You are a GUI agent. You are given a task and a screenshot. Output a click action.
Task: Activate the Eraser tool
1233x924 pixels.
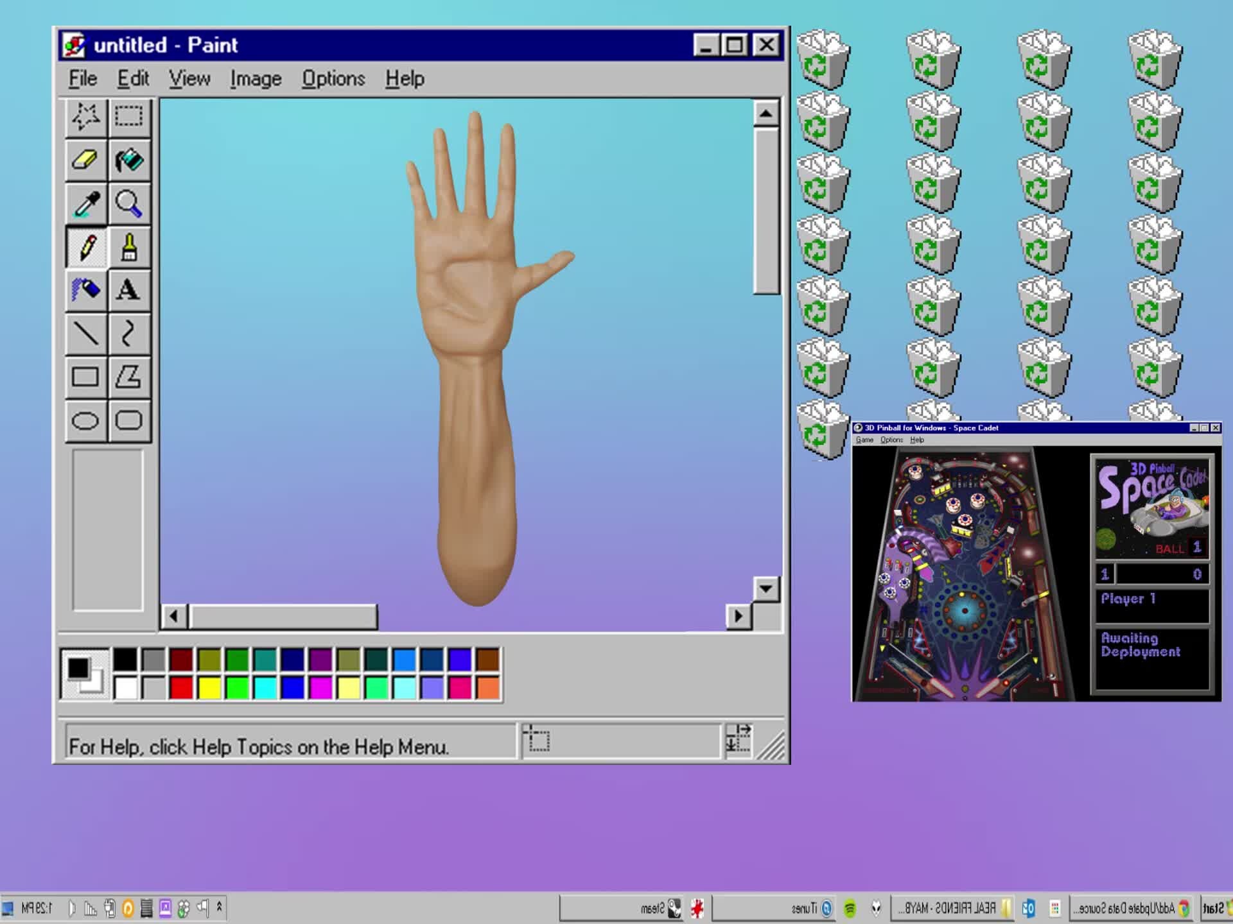pyautogui.click(x=85, y=160)
